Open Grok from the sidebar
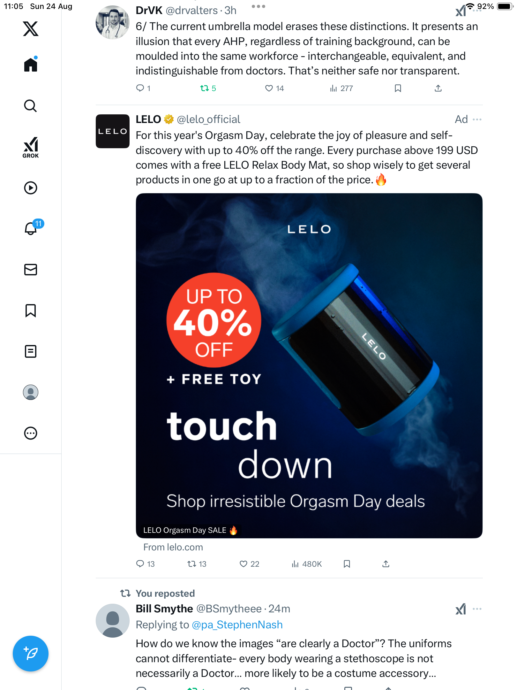517x690 pixels. (x=31, y=147)
